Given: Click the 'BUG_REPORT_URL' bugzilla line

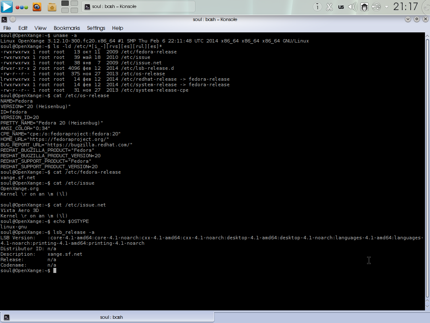Looking at the screenshot, I should 66,145.
